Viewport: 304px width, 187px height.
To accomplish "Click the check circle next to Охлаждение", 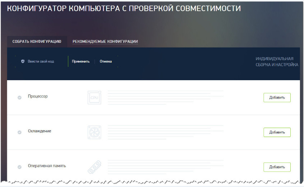I will [19, 132].
